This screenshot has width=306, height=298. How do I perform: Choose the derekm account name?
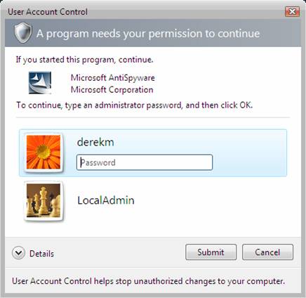[95, 142]
